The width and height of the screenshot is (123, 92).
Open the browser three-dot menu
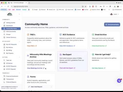pos(121,6)
